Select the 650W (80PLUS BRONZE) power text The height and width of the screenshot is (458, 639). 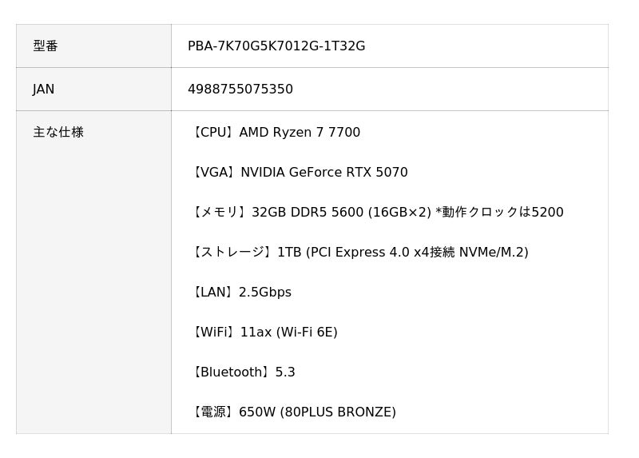pos(317,412)
